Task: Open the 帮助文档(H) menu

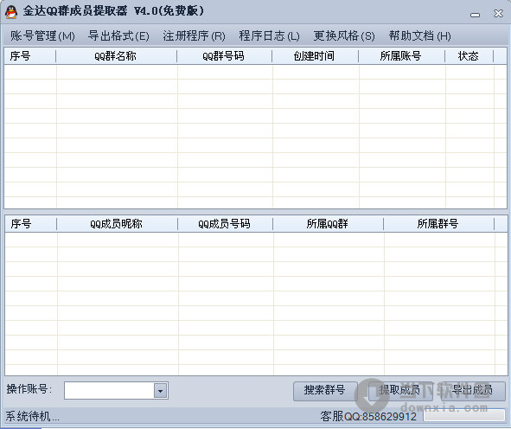Action: 419,35
